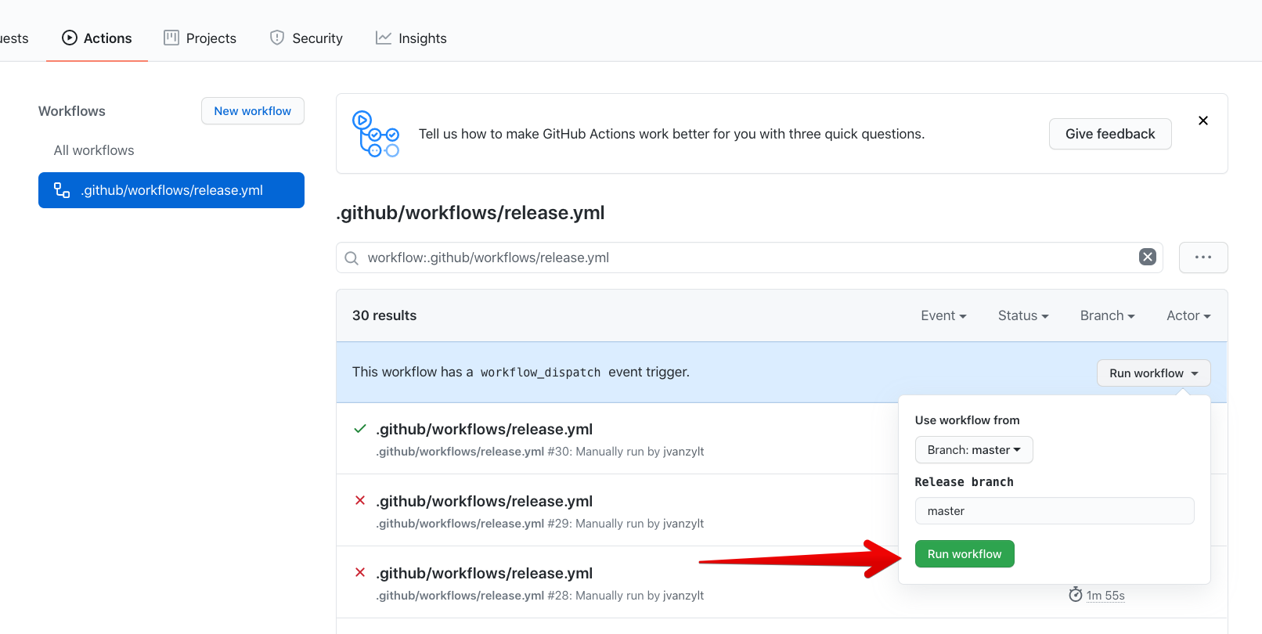Image resolution: width=1262 pixels, height=634 pixels.
Task: Dismiss the feedback banner with X
Action: 1203,121
